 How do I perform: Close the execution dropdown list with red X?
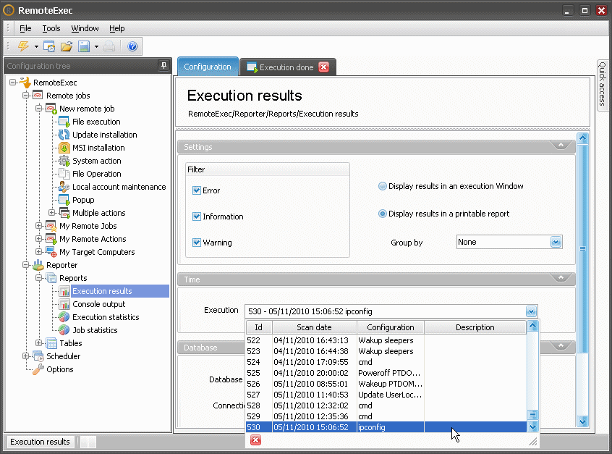(255, 440)
